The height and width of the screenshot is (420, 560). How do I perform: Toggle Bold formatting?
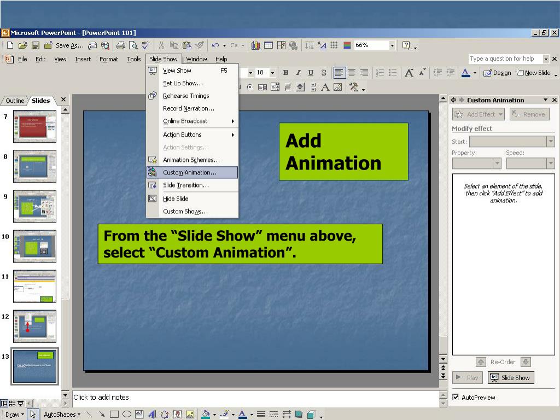click(285, 73)
